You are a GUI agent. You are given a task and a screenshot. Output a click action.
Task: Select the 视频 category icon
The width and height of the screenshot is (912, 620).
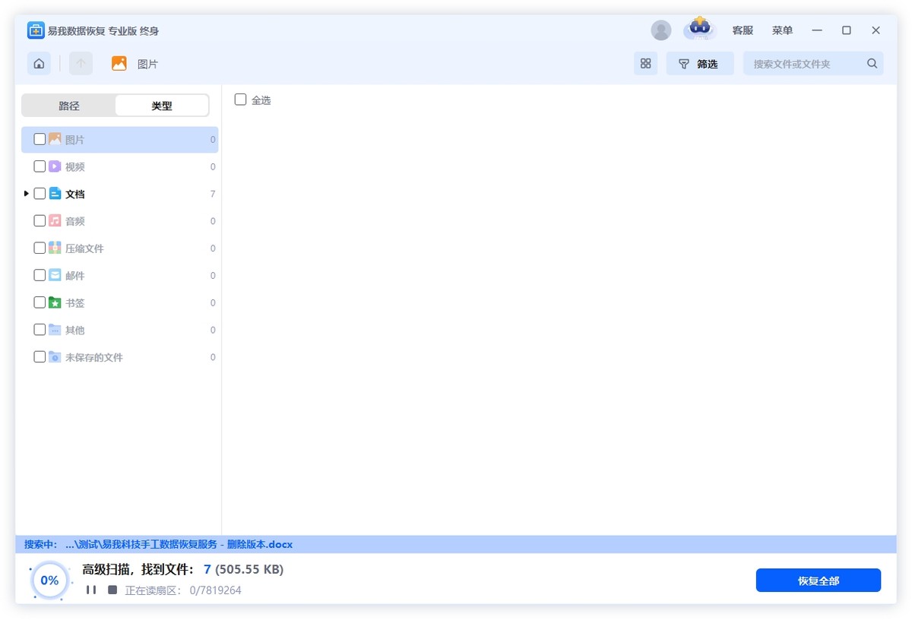coord(55,166)
